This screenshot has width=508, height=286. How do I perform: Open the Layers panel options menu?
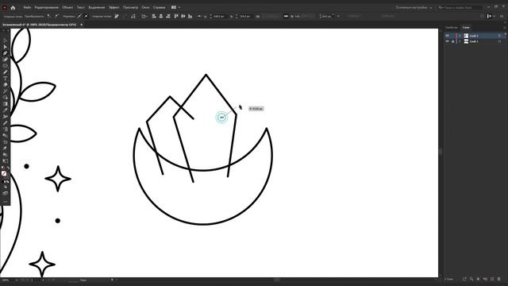pyautogui.click(x=504, y=28)
